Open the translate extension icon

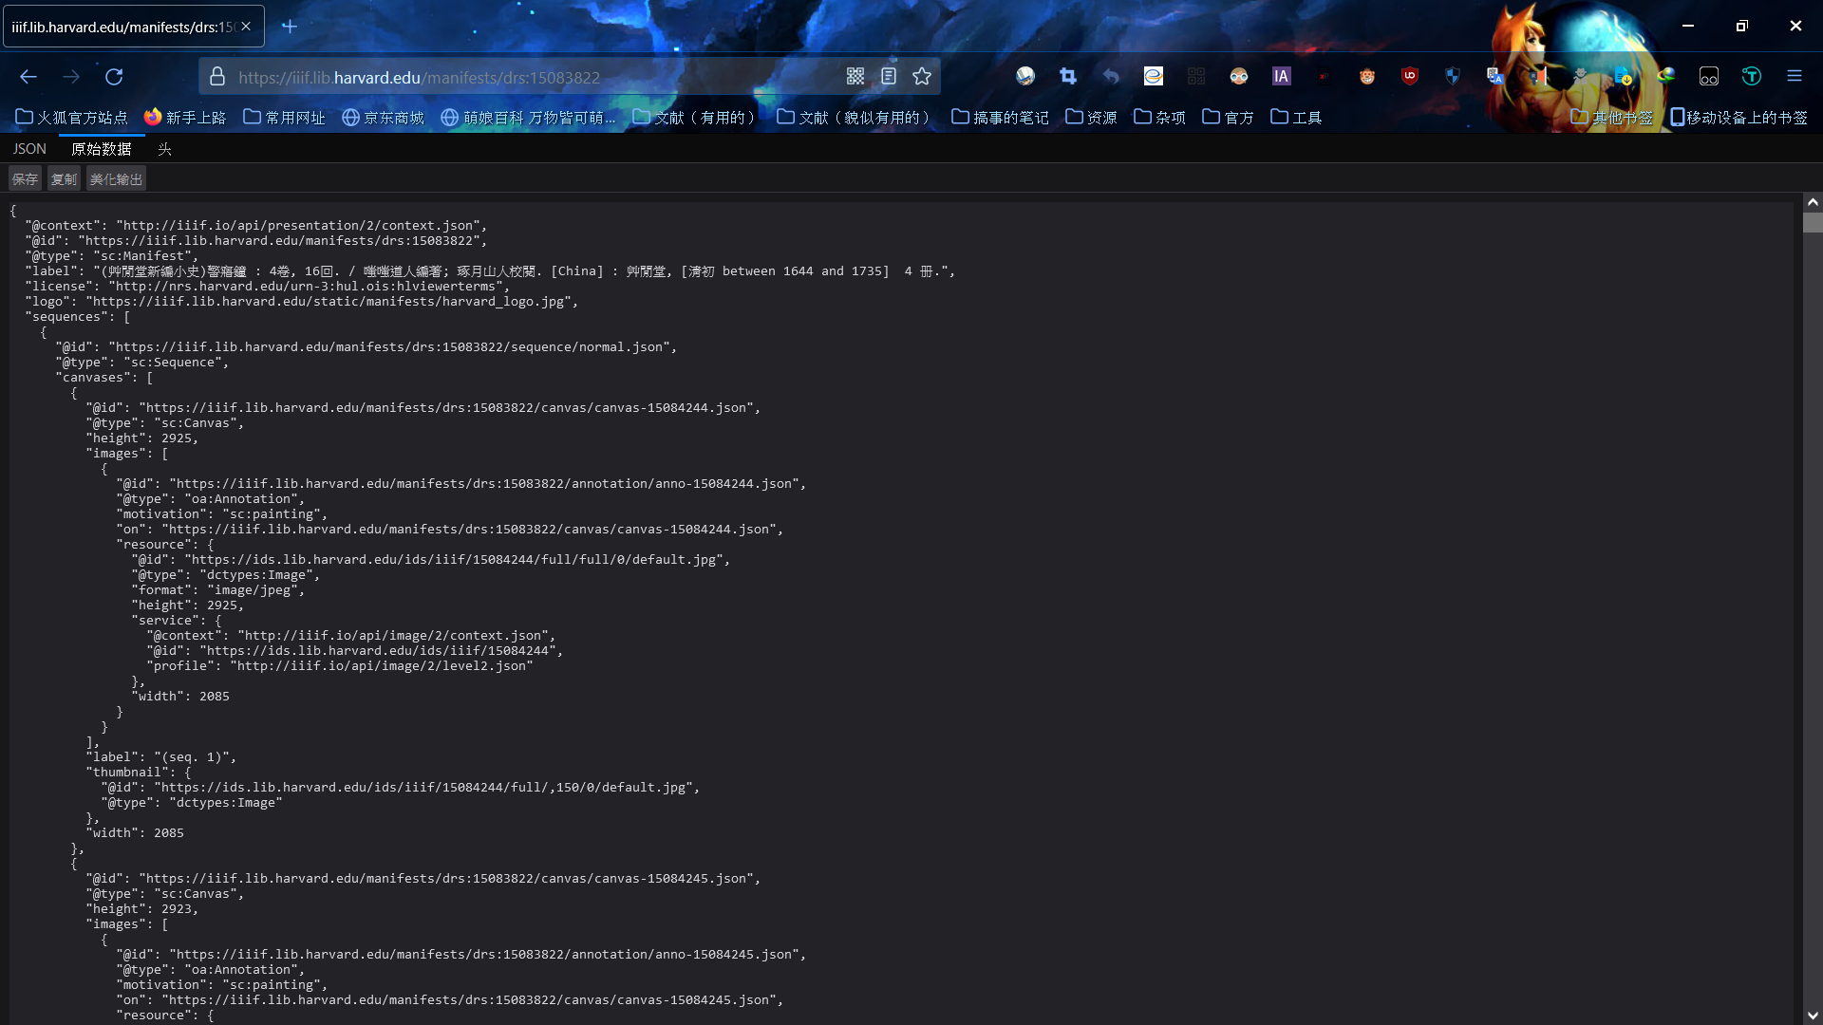[1495, 77]
